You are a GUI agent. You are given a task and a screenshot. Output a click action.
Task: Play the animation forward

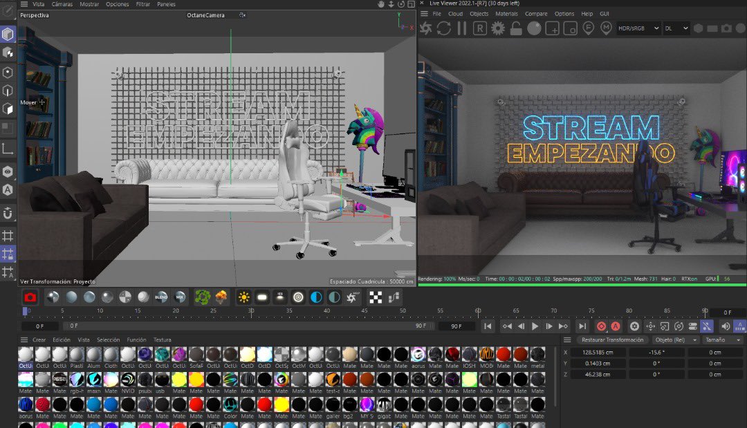(x=535, y=326)
